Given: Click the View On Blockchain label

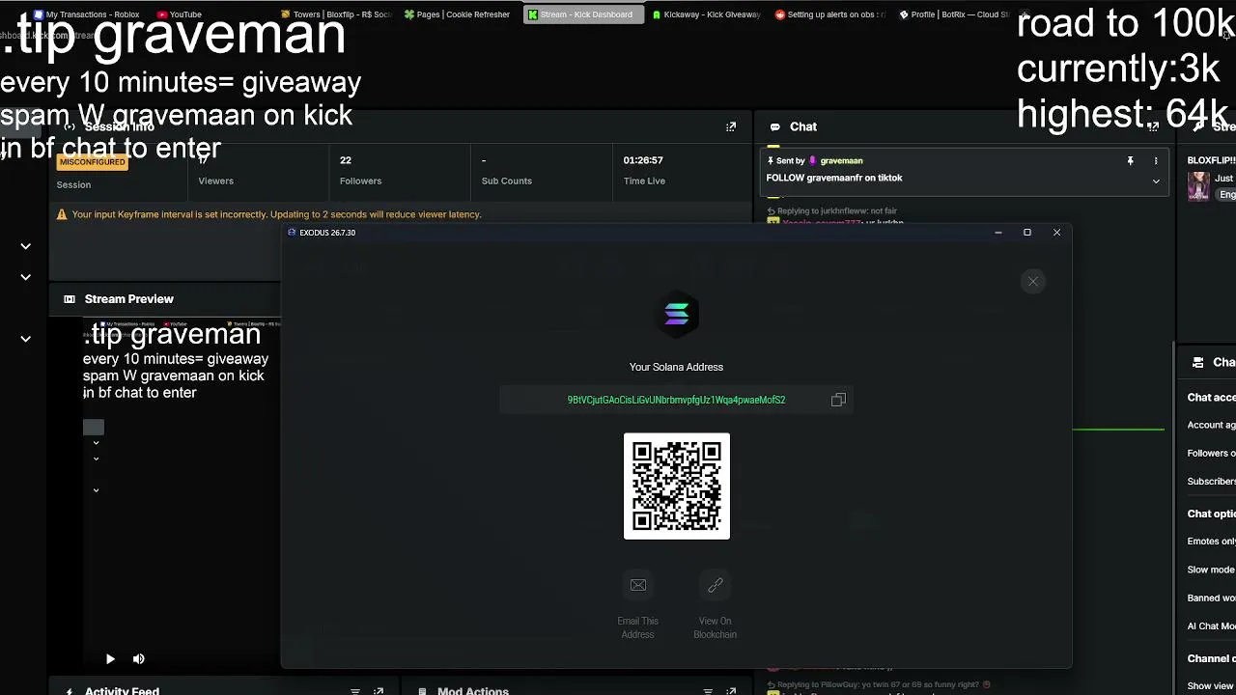Looking at the screenshot, I should point(715,627).
